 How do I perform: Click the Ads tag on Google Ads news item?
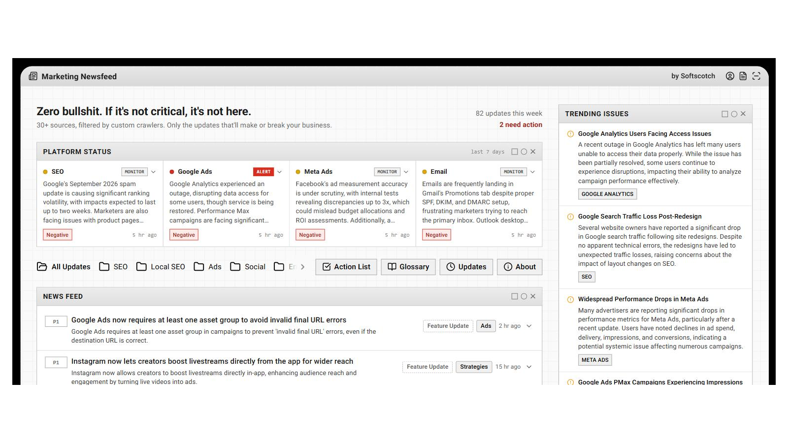(486, 326)
